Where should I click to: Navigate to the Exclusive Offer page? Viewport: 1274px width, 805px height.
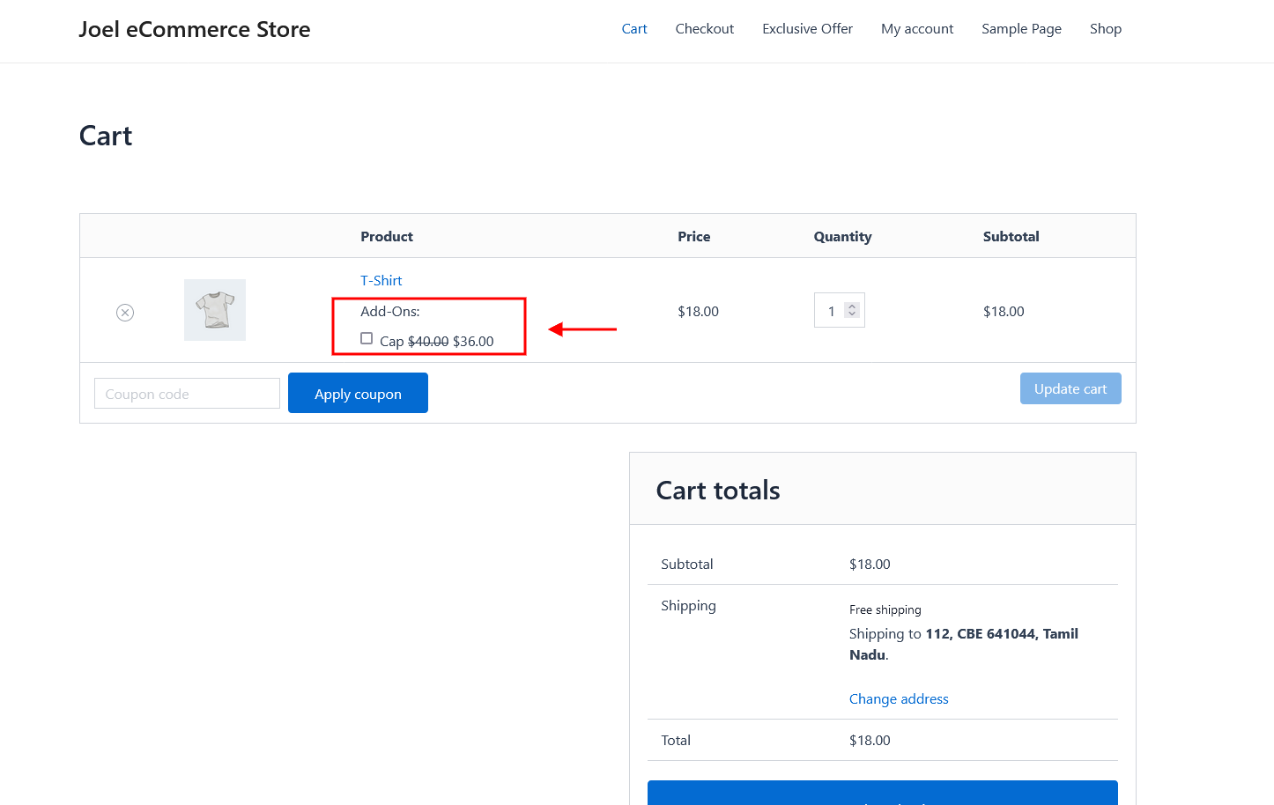(807, 29)
